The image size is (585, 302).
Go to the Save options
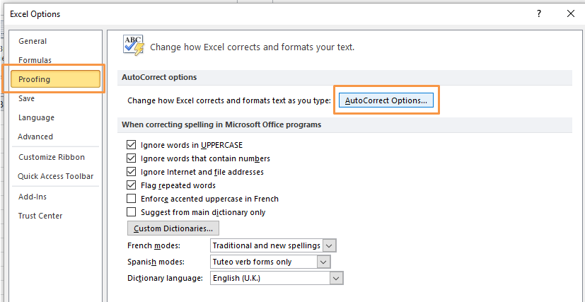point(26,98)
